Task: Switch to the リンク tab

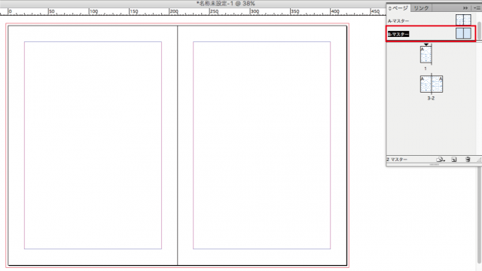Action: tap(421, 8)
